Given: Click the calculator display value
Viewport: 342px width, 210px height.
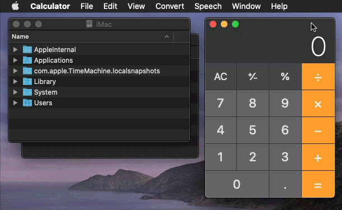Looking at the screenshot, I should (x=318, y=46).
